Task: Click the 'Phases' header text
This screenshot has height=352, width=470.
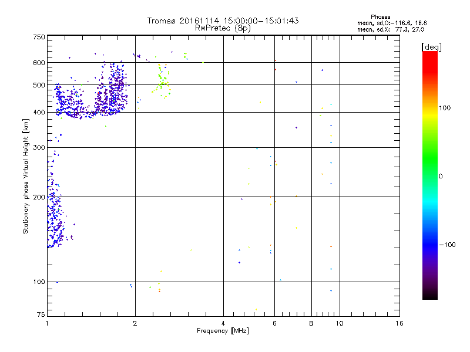Action: point(380,17)
